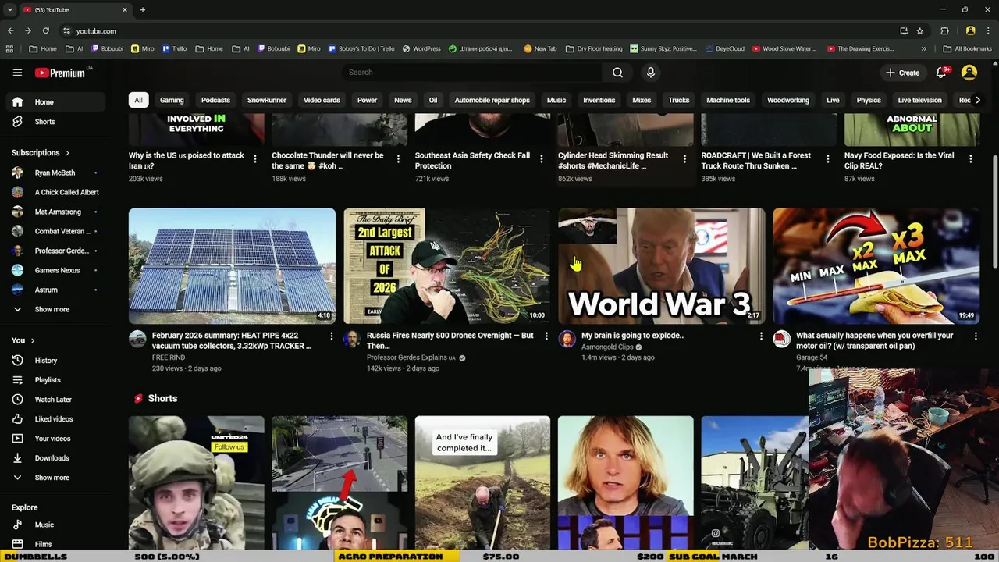Screen dimensions: 999x562
Task: Open the FREE RIND channel link
Action: pyautogui.click(x=169, y=357)
